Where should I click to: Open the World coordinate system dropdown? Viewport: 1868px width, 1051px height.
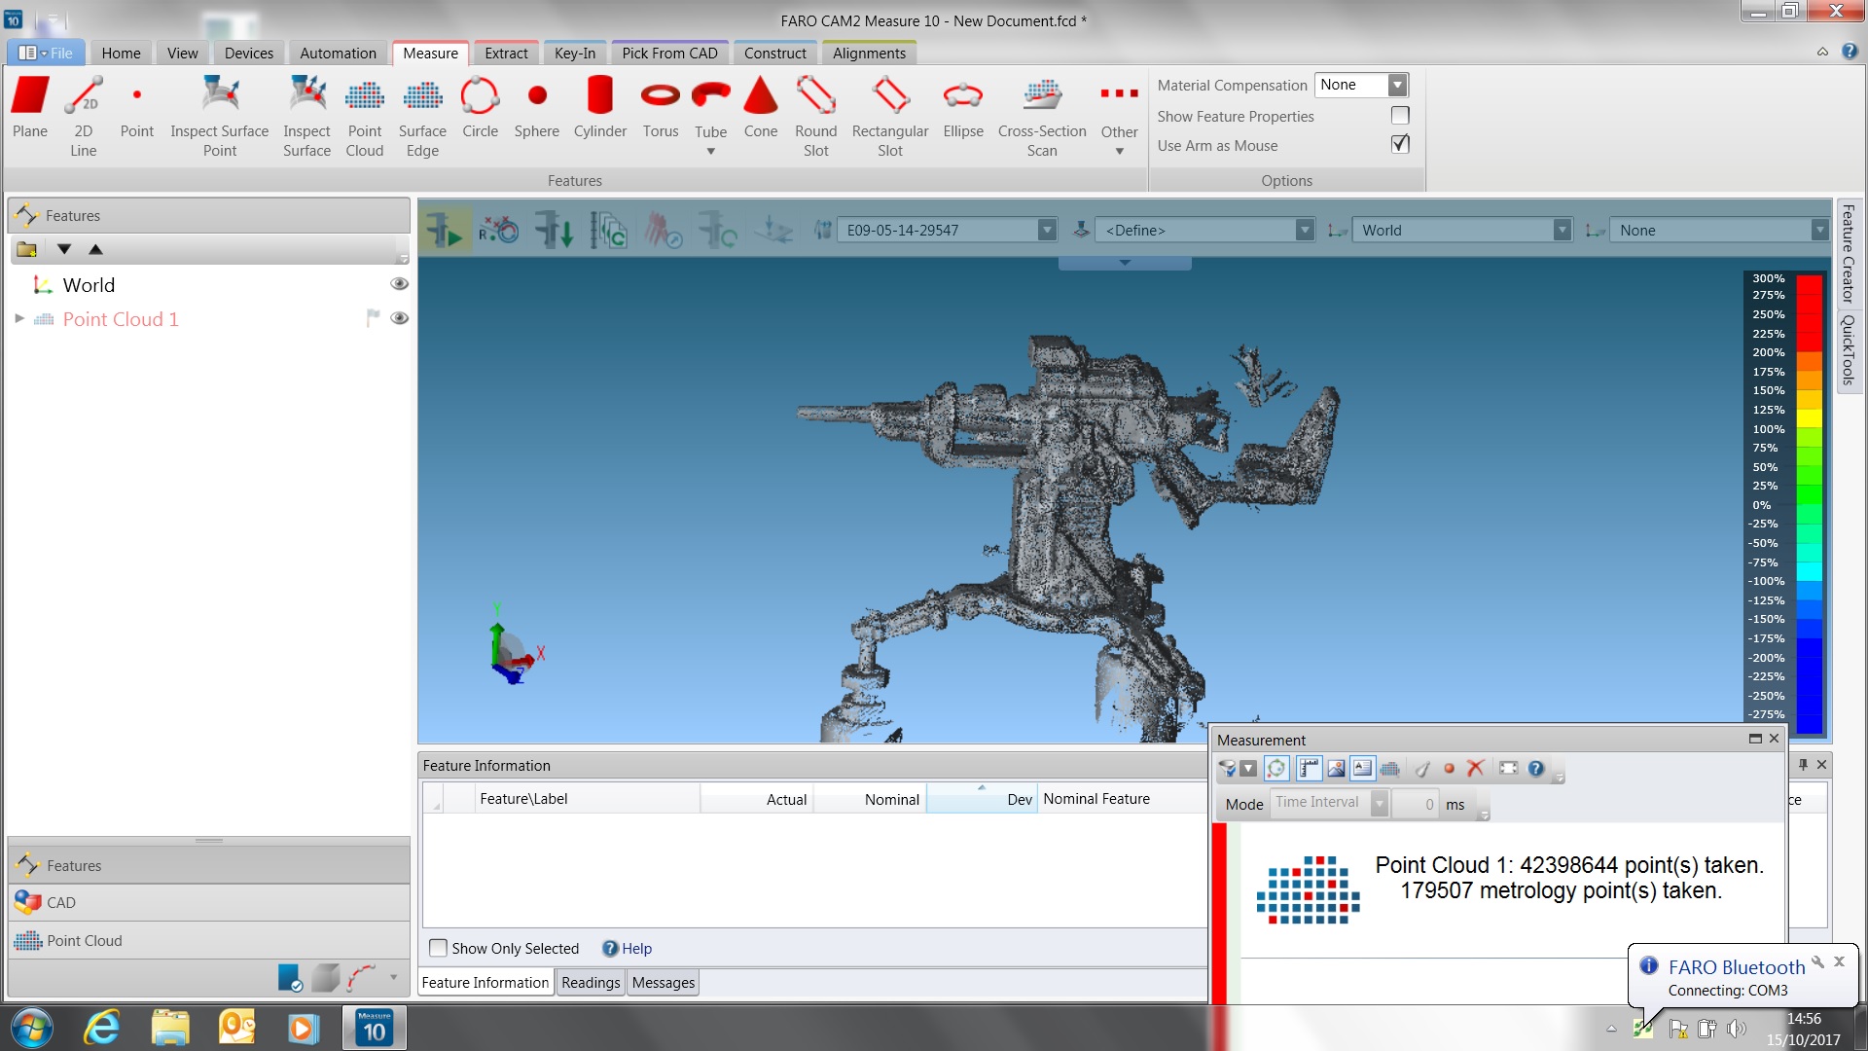(x=1562, y=231)
